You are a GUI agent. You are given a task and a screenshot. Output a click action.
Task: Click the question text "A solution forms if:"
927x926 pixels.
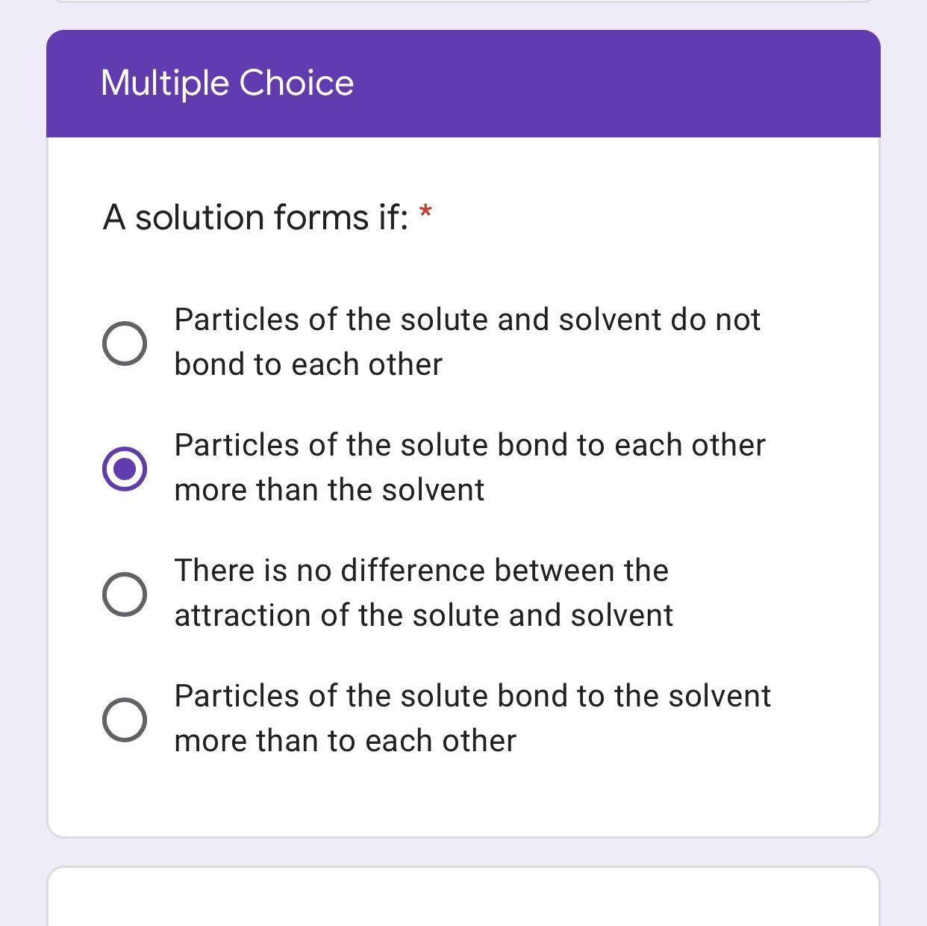click(x=255, y=217)
